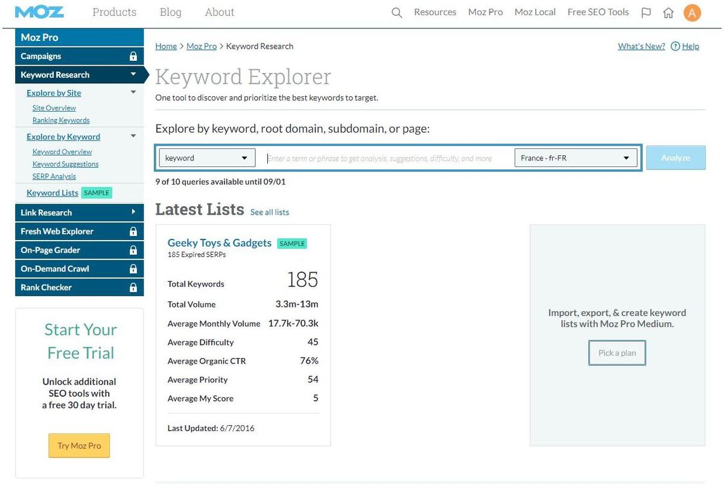This screenshot has height=486, width=724.
Task: Open Site Overview in sidebar
Action: pos(54,108)
